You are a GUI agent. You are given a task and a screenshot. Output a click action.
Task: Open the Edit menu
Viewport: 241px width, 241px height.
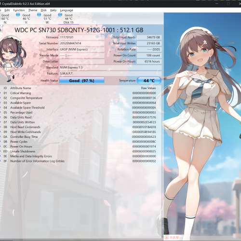7,10
